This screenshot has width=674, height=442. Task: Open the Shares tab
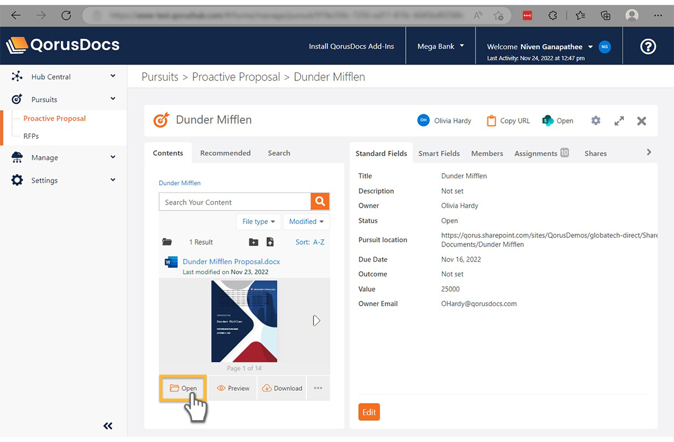tap(595, 153)
